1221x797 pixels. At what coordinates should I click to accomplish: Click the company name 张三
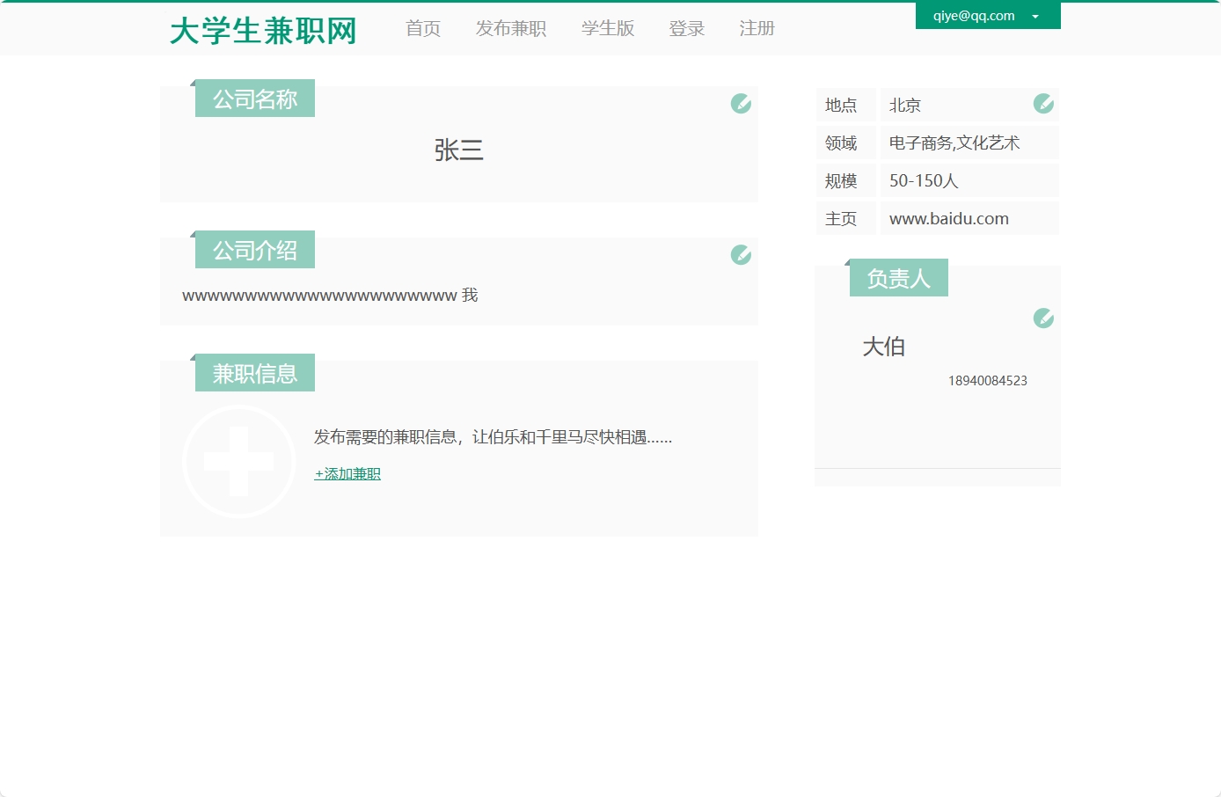coord(458,150)
